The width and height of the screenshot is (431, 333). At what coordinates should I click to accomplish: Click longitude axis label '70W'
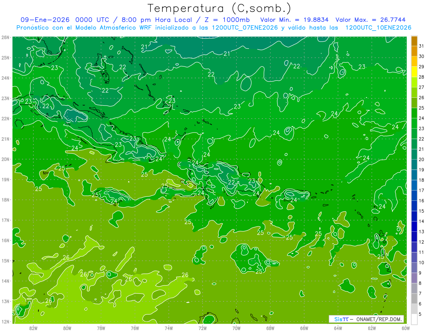click(236, 328)
